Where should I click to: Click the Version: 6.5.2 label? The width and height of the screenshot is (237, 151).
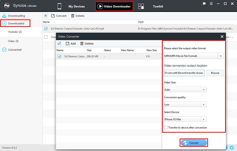9,148
